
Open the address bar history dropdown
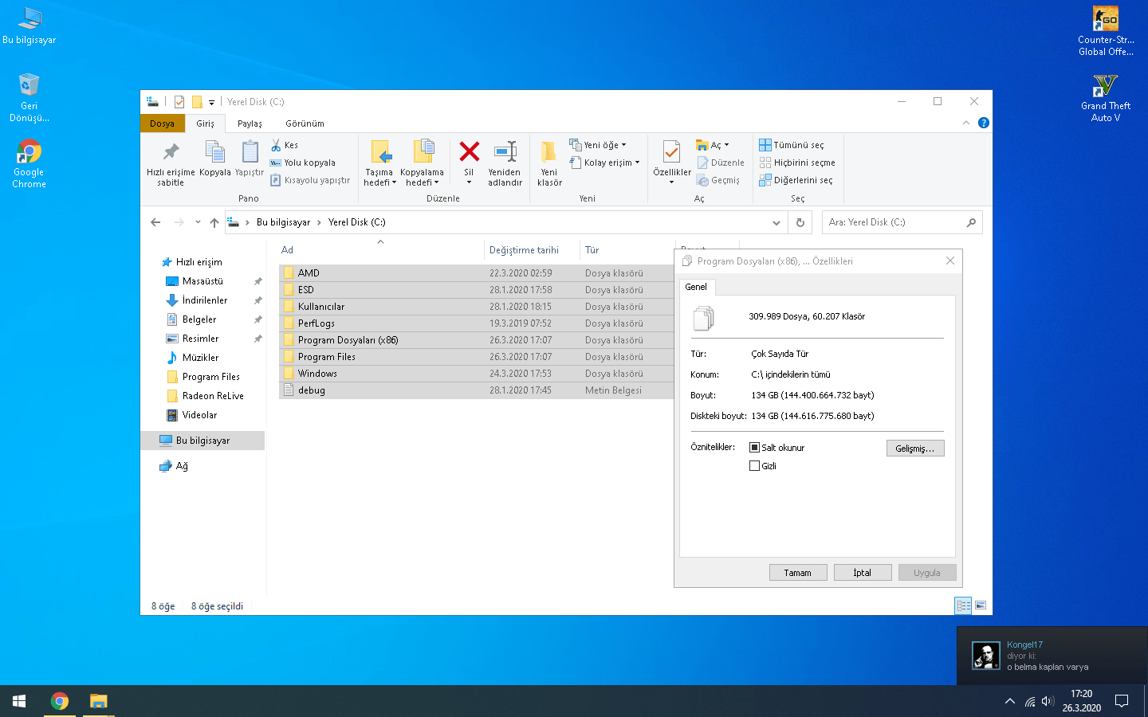click(776, 222)
